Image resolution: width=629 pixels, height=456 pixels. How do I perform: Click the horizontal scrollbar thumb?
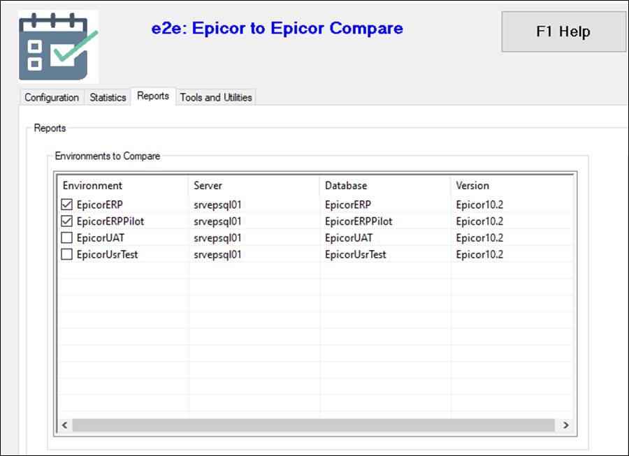[313, 425]
